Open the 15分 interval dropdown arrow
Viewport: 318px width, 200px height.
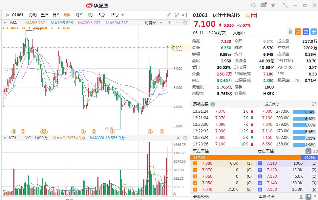pos(123,15)
